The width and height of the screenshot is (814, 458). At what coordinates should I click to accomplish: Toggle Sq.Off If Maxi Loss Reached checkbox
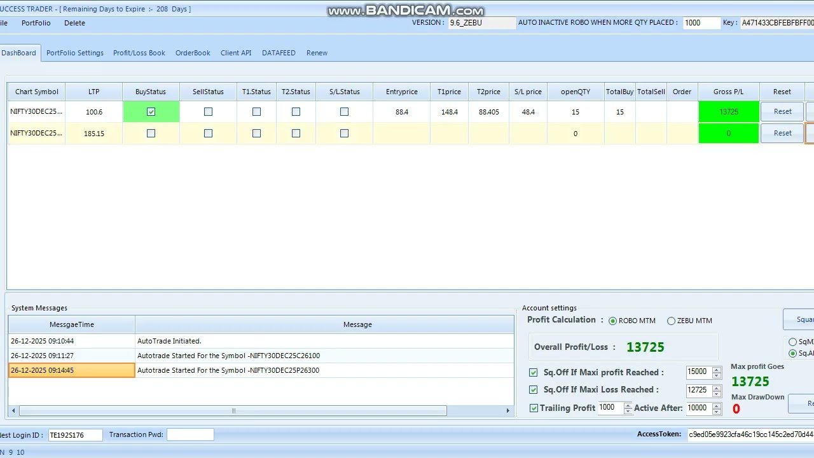(534, 389)
